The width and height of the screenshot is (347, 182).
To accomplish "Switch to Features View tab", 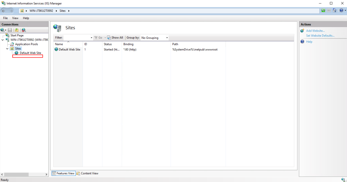I will [64, 173].
